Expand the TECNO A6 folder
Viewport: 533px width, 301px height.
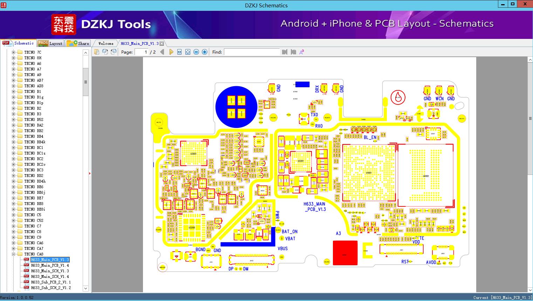click(14, 63)
